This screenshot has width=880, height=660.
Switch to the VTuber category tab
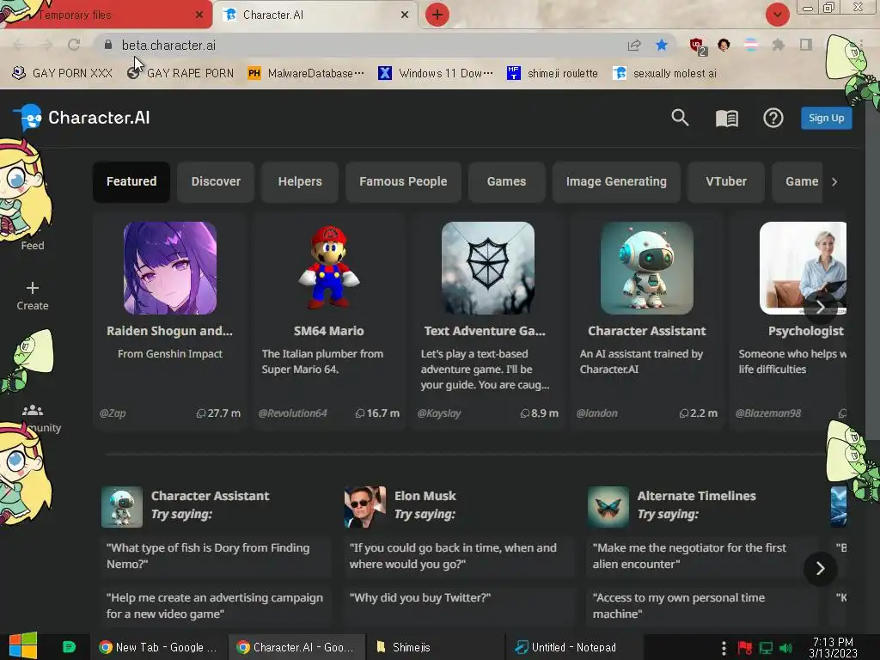pos(726,181)
